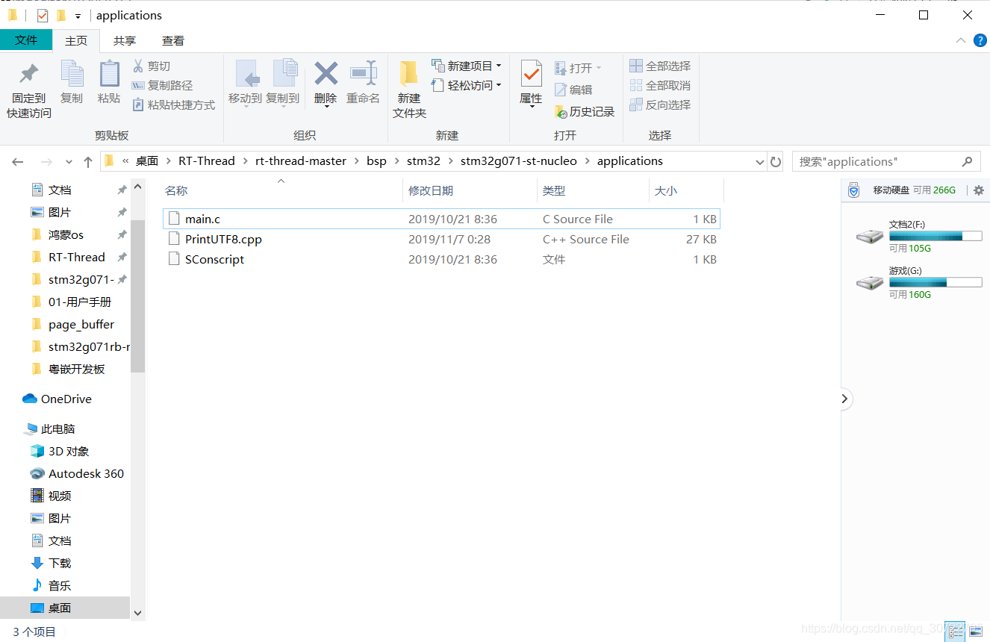Click the search applications input box
The width and height of the screenshot is (990, 642).
(877, 161)
